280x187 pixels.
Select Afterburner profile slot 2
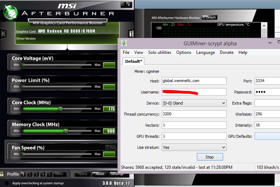(30, 174)
